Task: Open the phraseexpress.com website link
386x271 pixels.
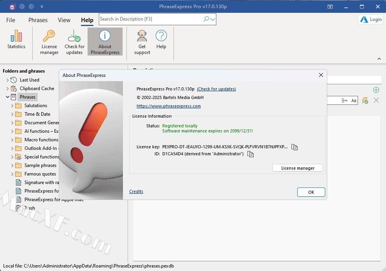Action: coord(168,106)
